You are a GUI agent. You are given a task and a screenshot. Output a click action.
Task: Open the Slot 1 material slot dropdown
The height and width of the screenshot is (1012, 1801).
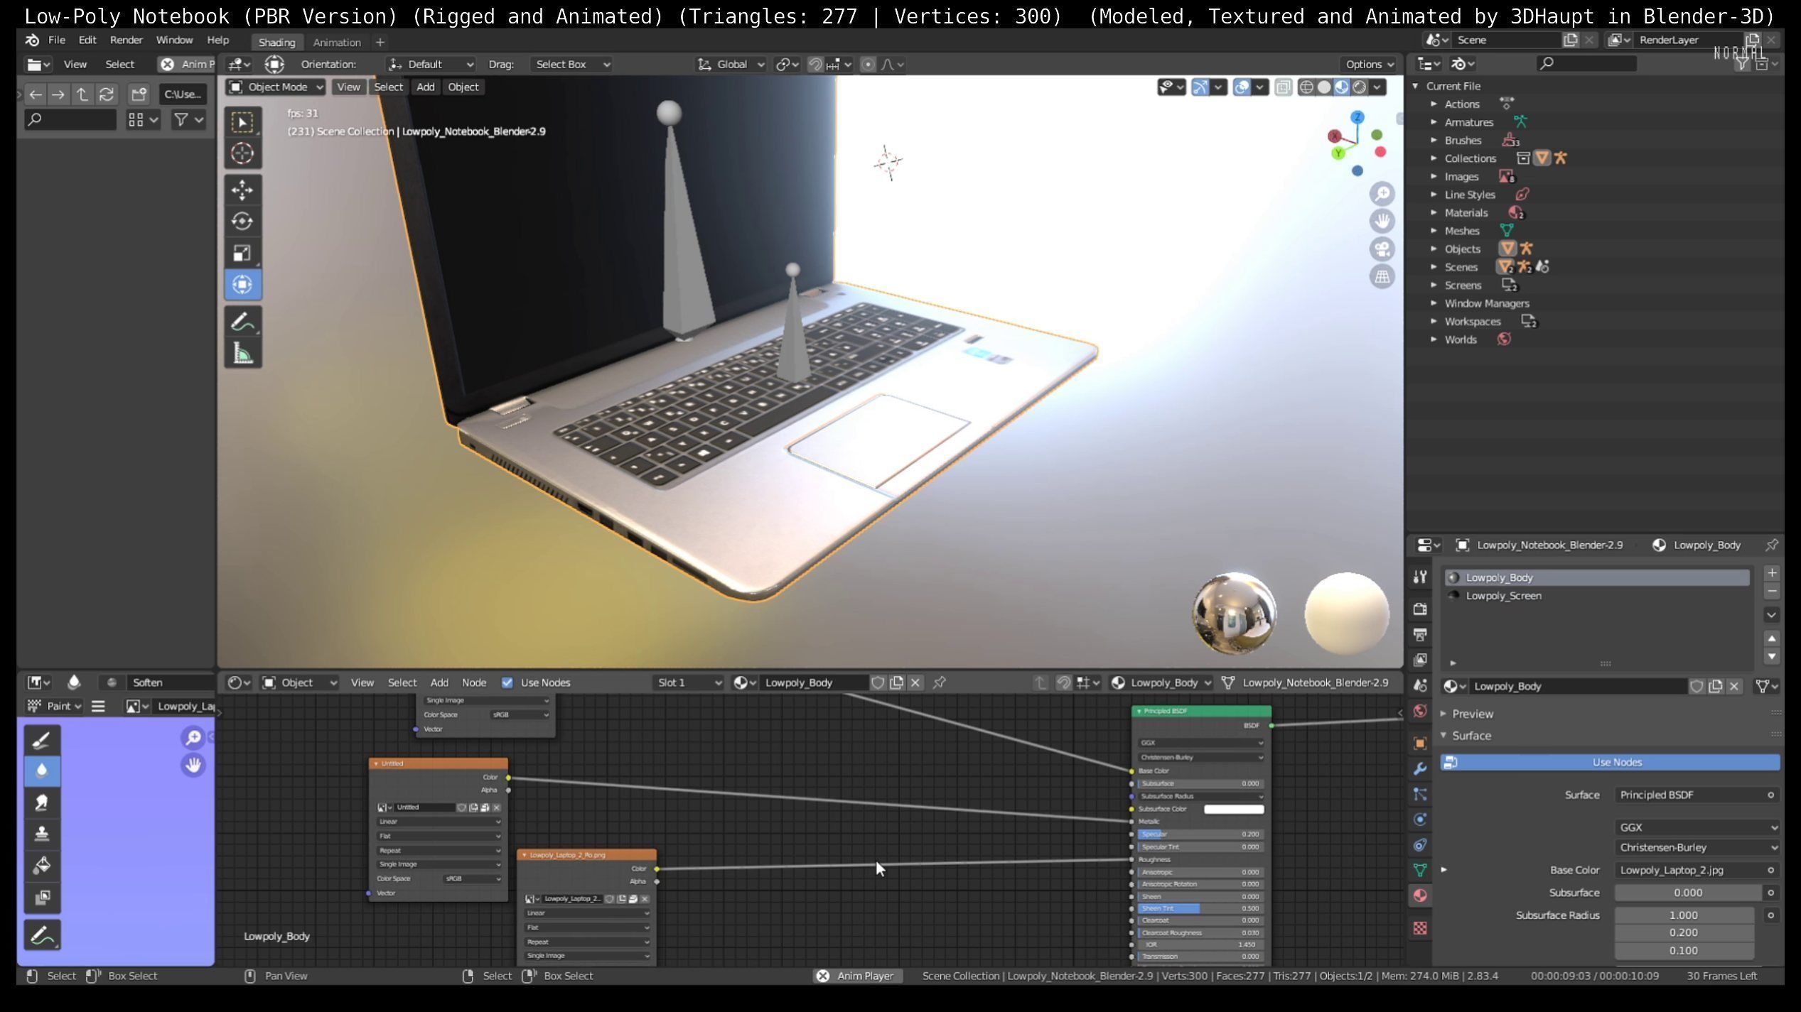pyautogui.click(x=687, y=682)
